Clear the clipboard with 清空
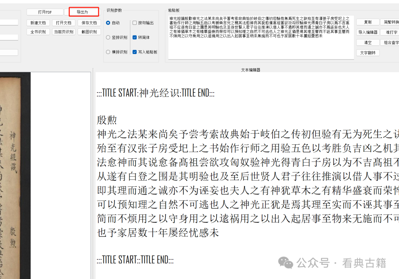 click(x=368, y=43)
